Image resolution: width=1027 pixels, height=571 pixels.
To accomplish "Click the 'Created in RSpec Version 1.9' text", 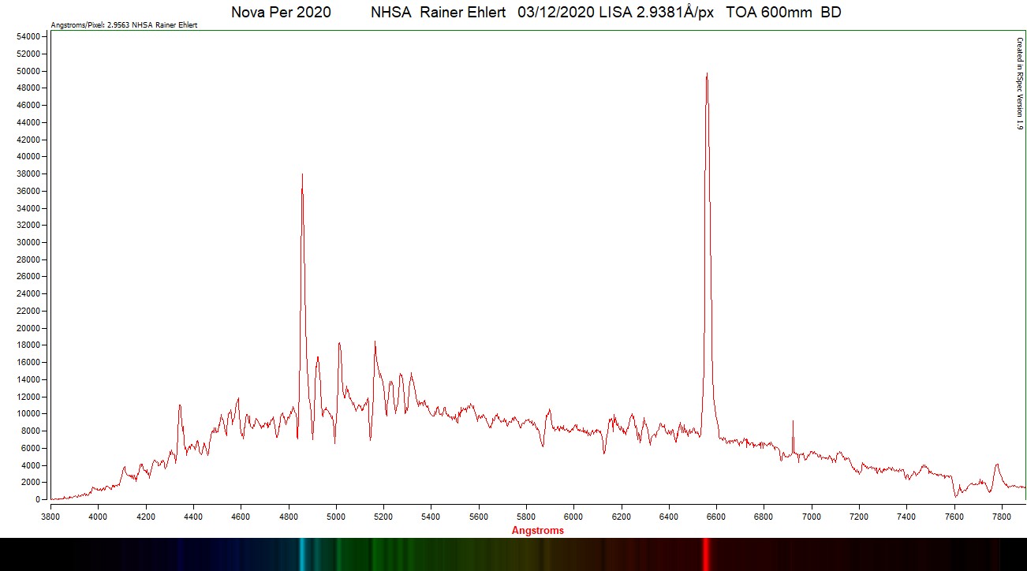I will pyautogui.click(x=1019, y=83).
